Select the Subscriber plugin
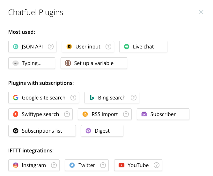Viewport: 213px width, 176px height. [163, 114]
